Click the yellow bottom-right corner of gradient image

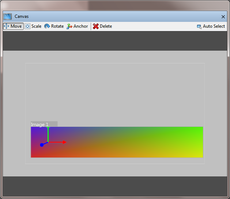click(x=201, y=155)
